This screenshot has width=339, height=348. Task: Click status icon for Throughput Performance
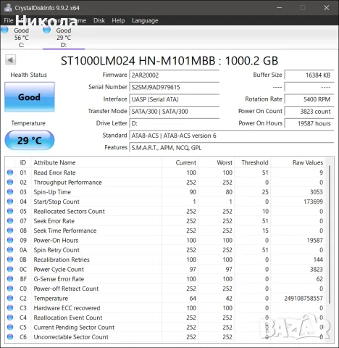[10, 182]
